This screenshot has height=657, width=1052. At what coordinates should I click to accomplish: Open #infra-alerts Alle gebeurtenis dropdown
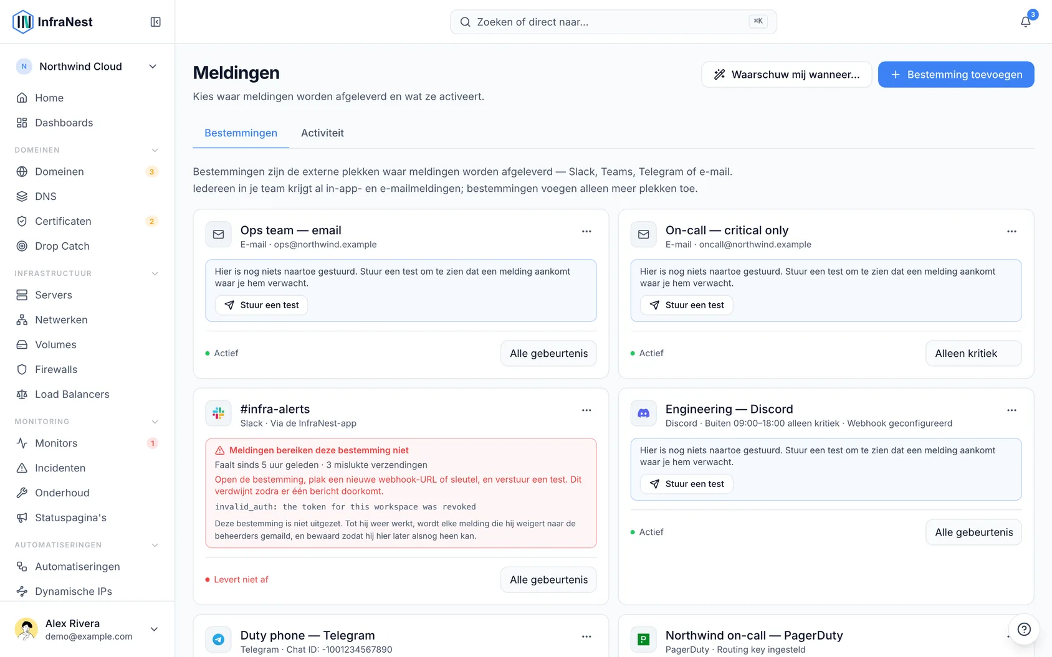pyautogui.click(x=548, y=580)
